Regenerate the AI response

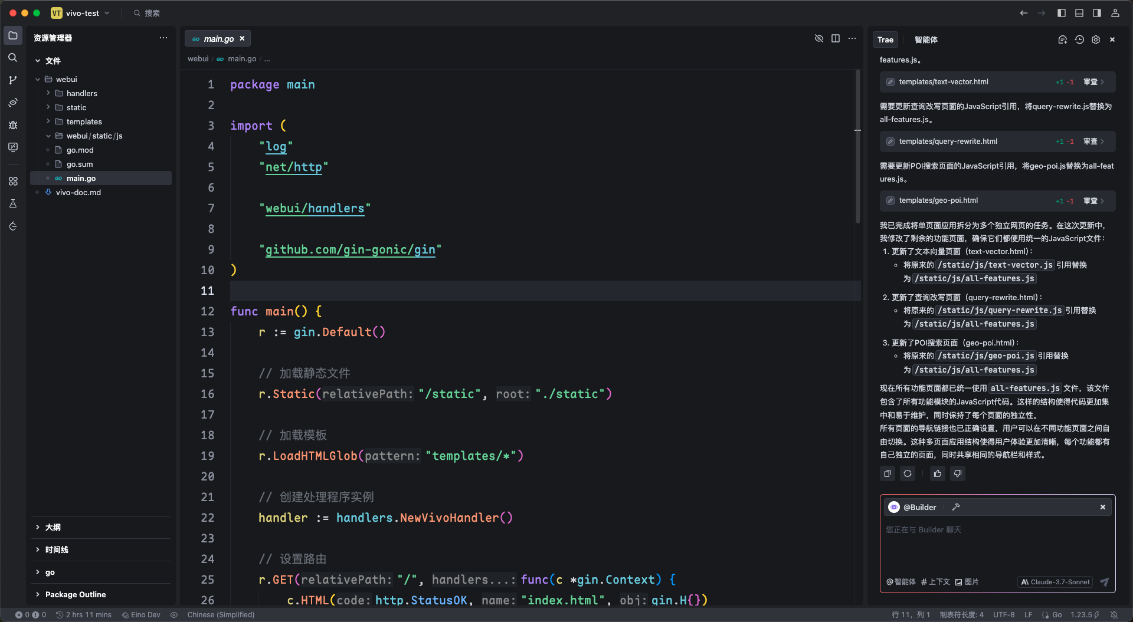point(908,473)
